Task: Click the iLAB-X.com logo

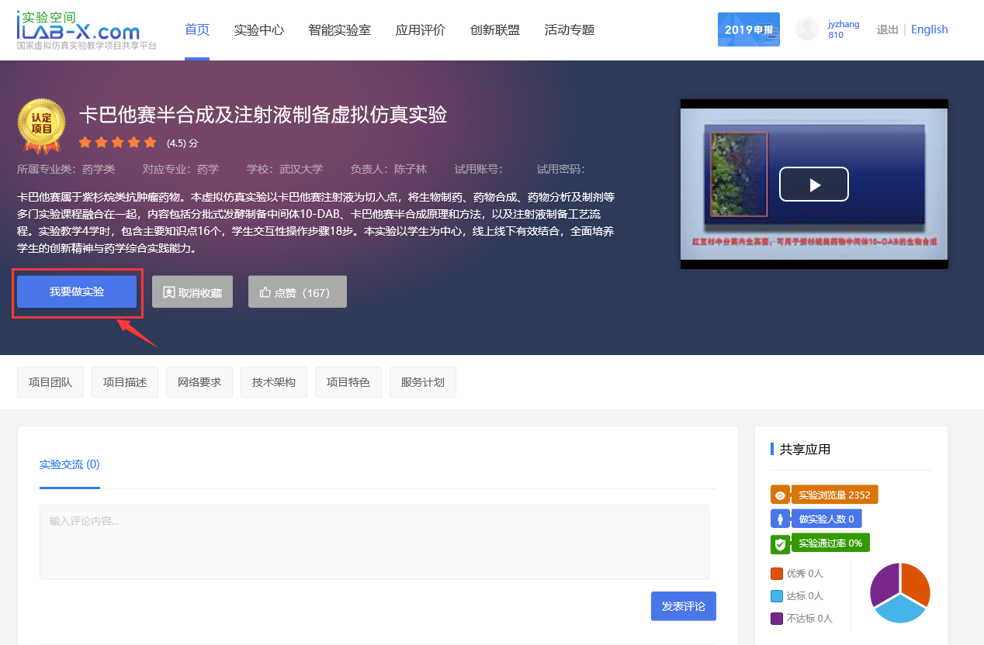Action: point(78,29)
